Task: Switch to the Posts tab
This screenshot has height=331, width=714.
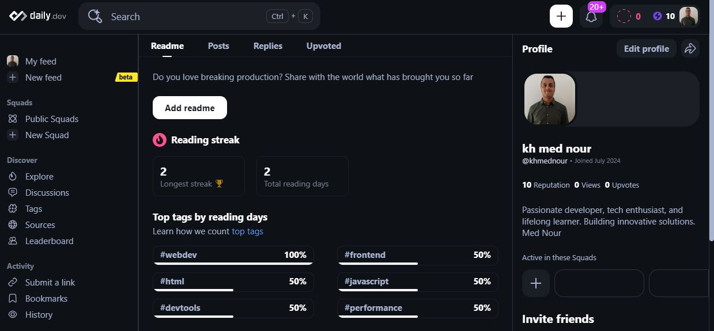Action: tap(218, 46)
